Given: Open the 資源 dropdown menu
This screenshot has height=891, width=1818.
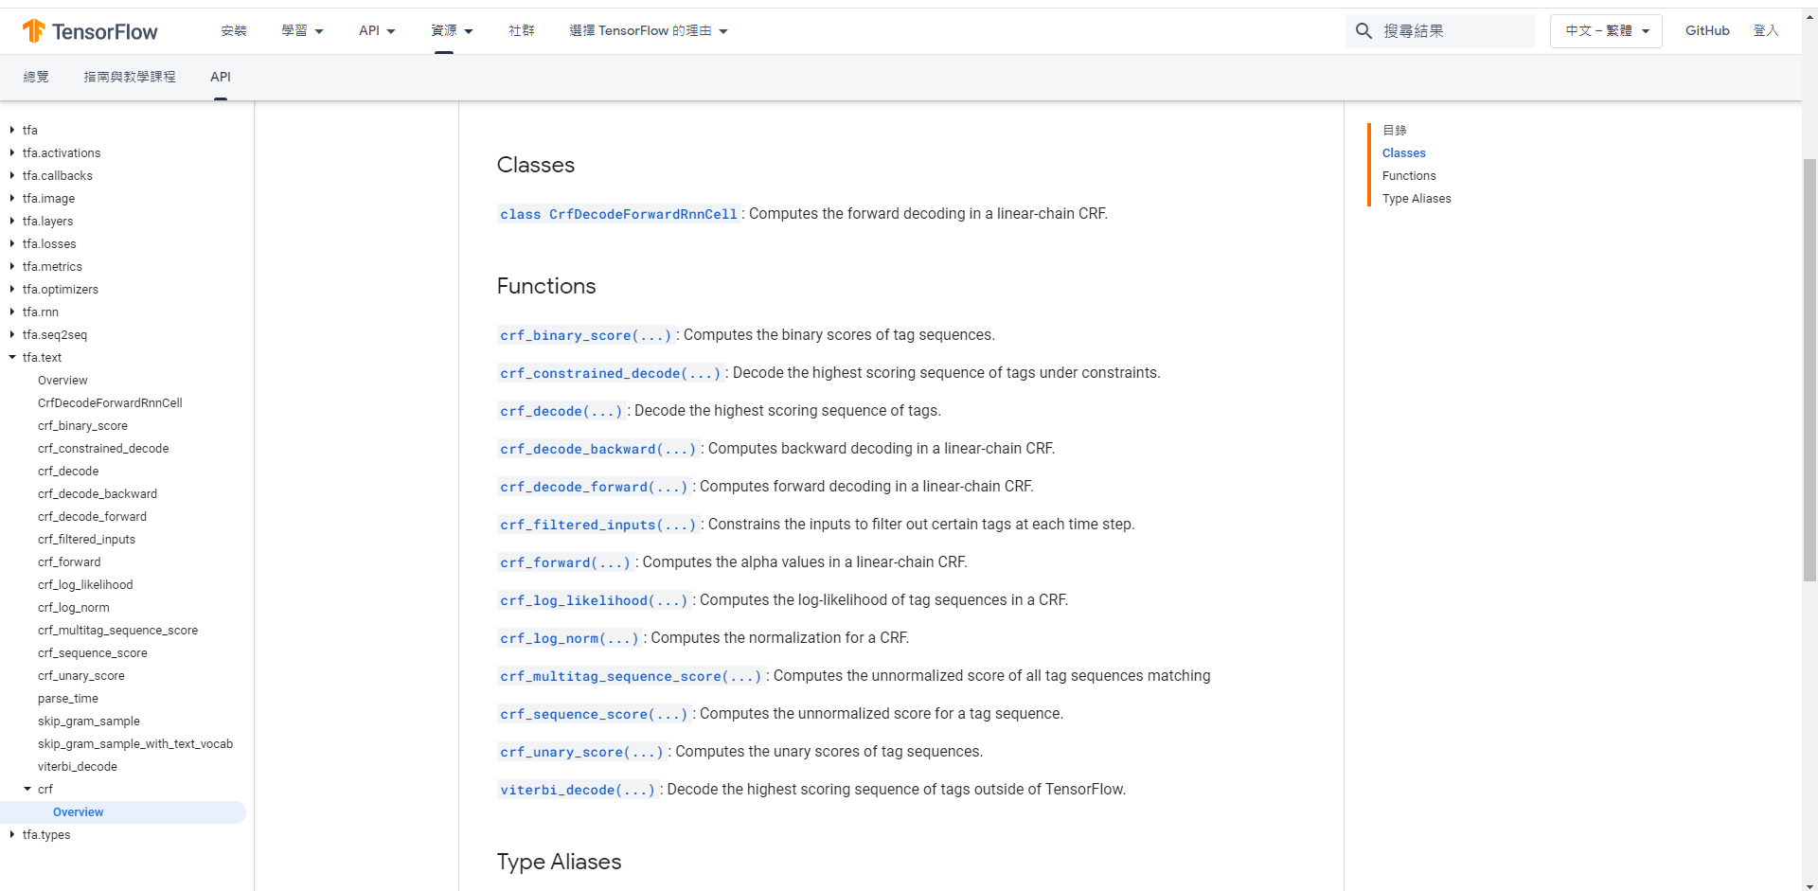Looking at the screenshot, I should (453, 30).
